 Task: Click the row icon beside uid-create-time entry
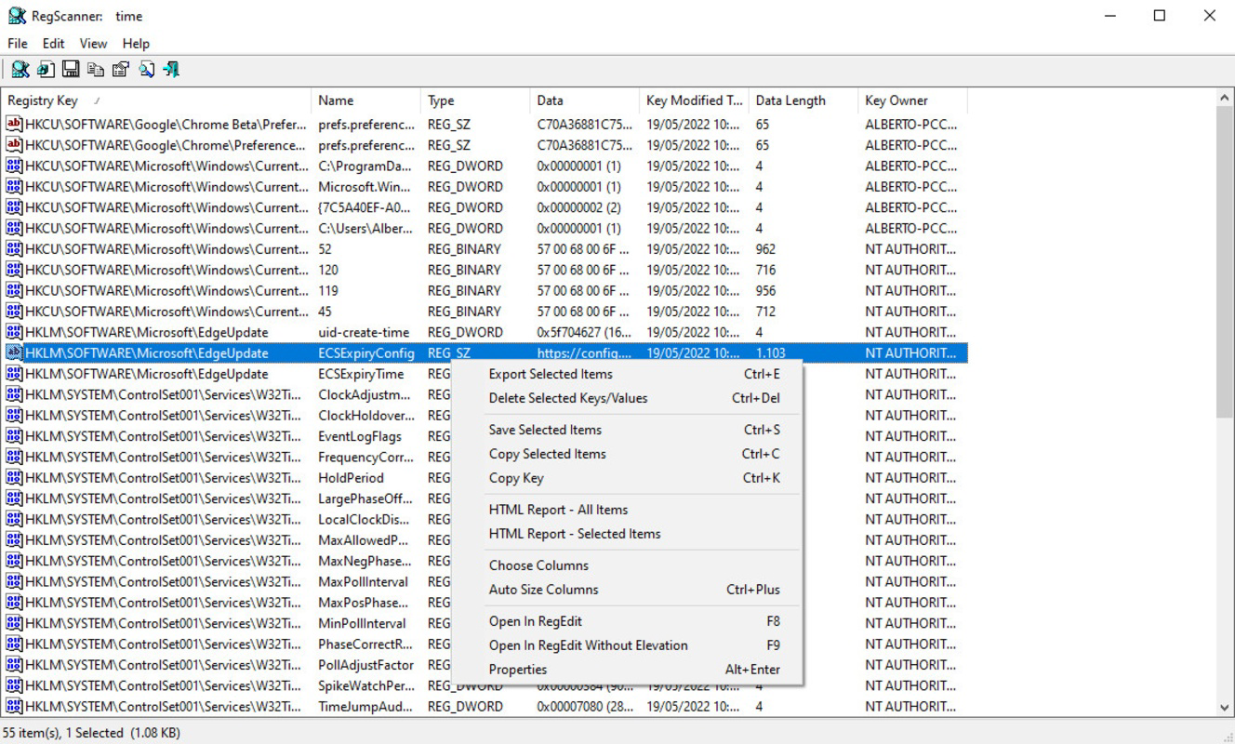pyautogui.click(x=14, y=332)
